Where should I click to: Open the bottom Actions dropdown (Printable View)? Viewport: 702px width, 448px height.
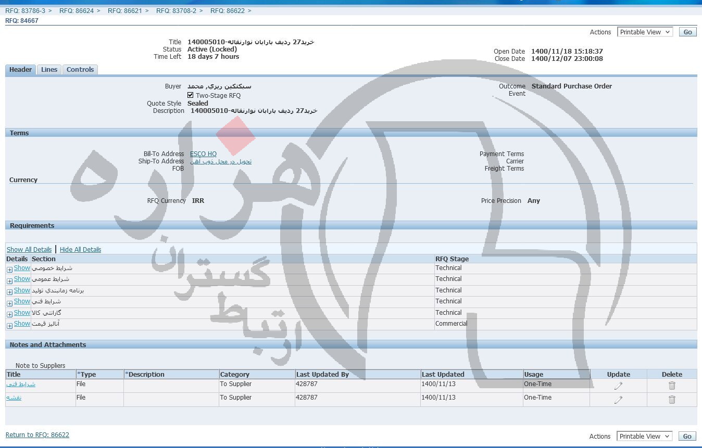pyautogui.click(x=645, y=437)
